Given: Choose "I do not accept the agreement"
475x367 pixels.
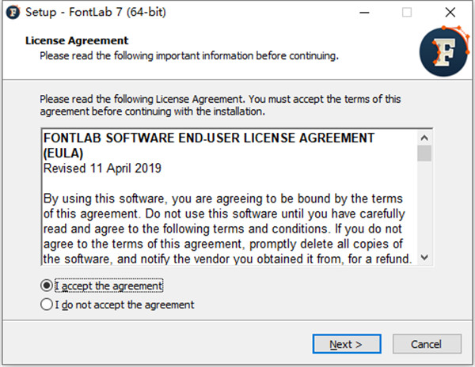Looking at the screenshot, I should (46, 305).
